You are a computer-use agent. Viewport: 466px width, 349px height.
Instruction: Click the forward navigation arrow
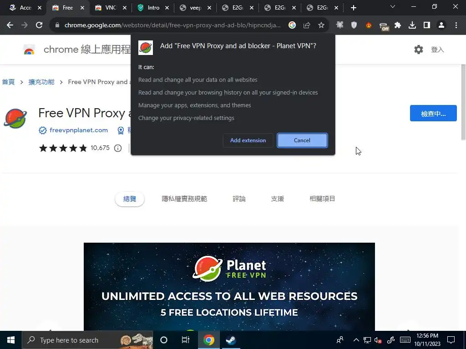click(25, 25)
